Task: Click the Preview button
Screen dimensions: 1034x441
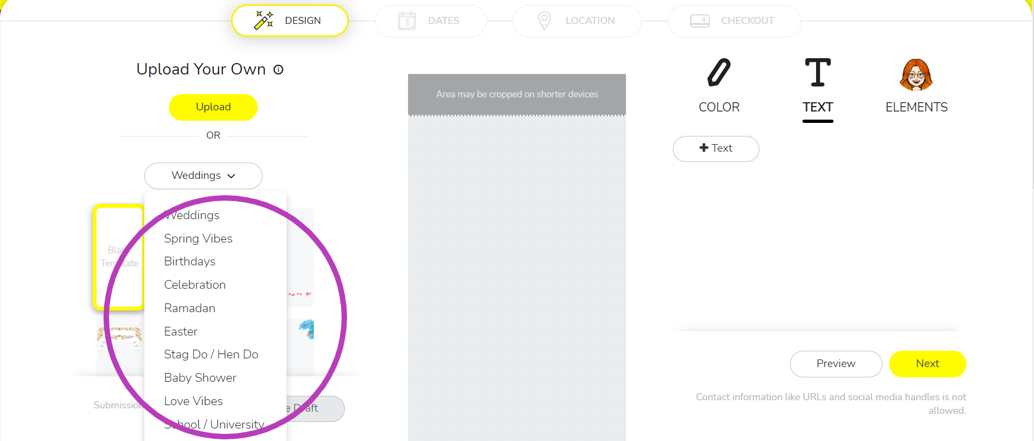Action: [836, 364]
